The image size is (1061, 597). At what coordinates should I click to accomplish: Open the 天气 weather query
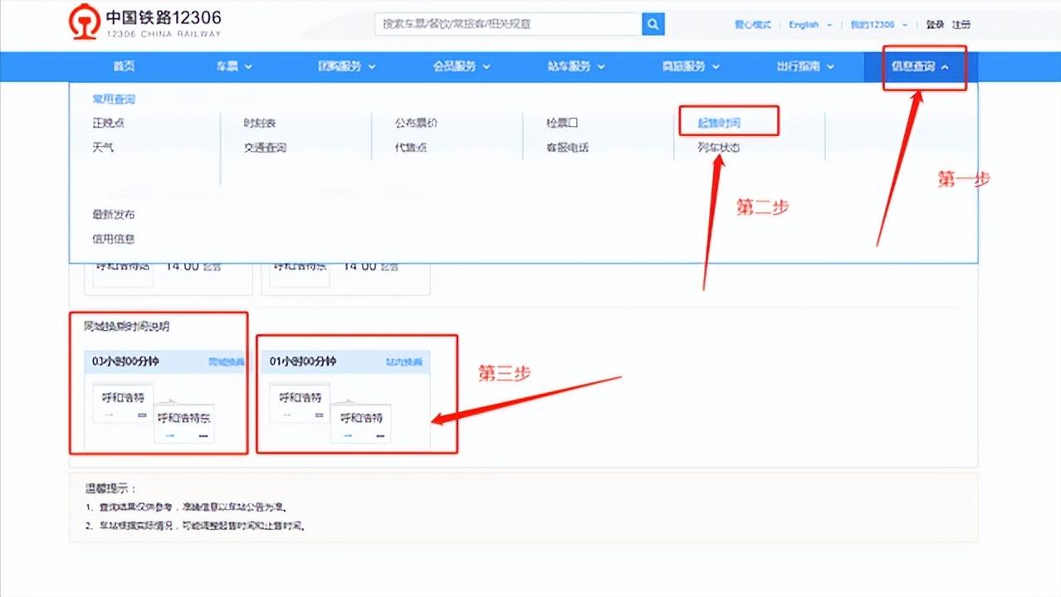[102, 147]
